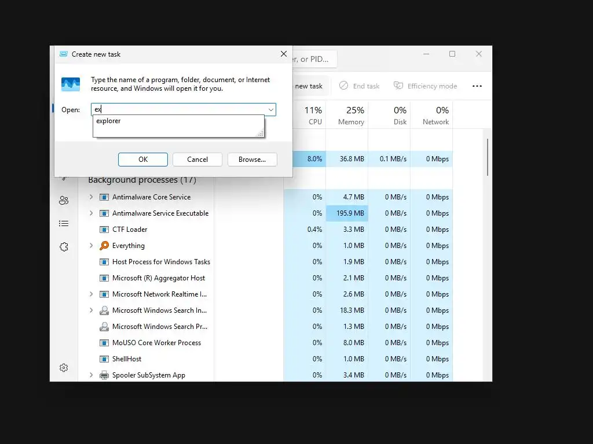Close the Task Manager window
Viewport: 593px width, 444px height.
(x=479, y=54)
